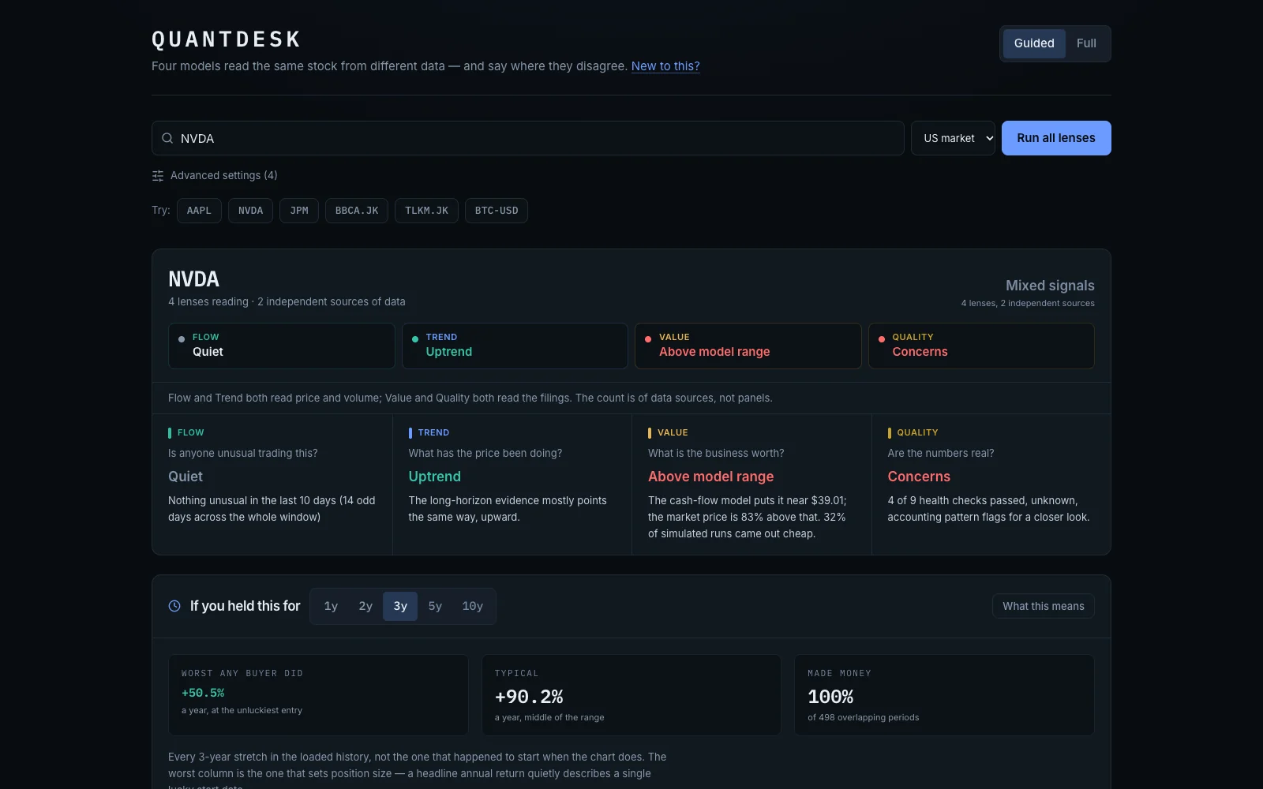Screen dimensions: 1263x789
Task: Expand Advanced settings (4)
Action: [x=215, y=175]
